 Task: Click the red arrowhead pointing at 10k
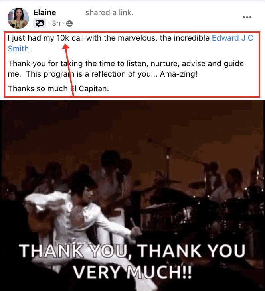pos(65,46)
